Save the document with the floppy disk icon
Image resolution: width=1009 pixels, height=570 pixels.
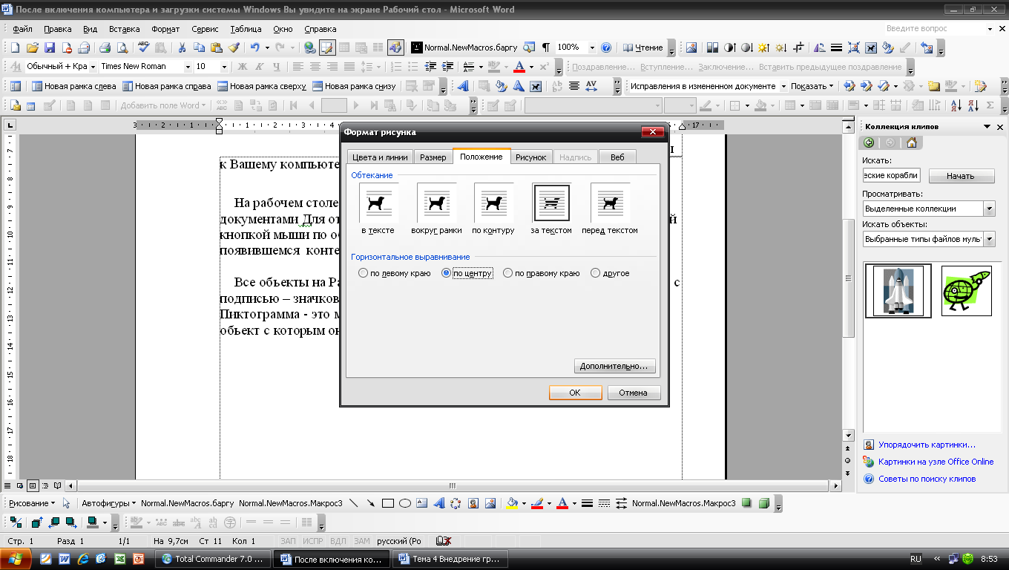tap(50, 47)
